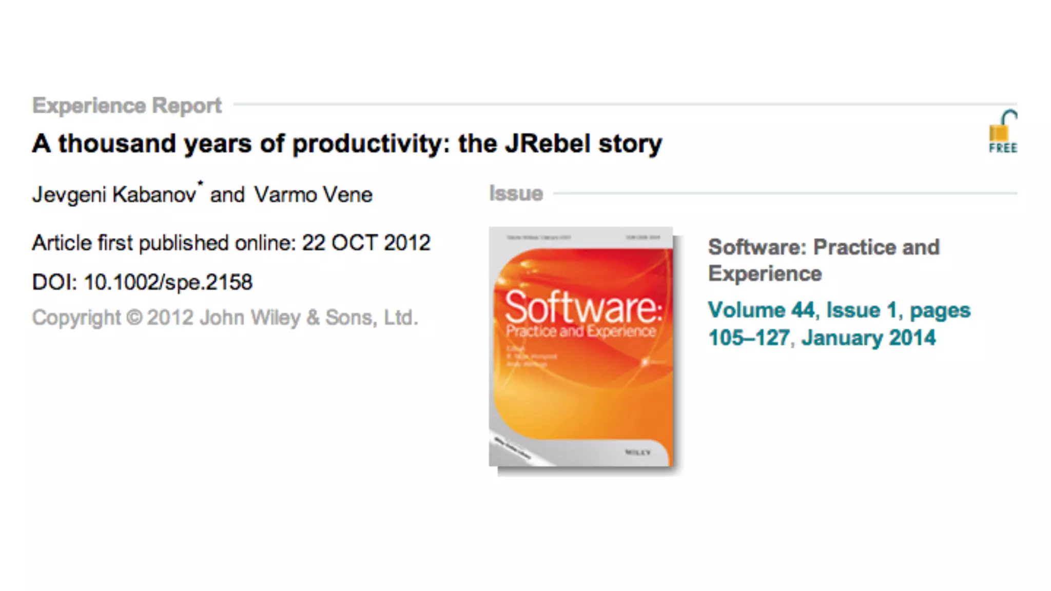Click the John Wiley & Sons copyright notice

click(225, 318)
